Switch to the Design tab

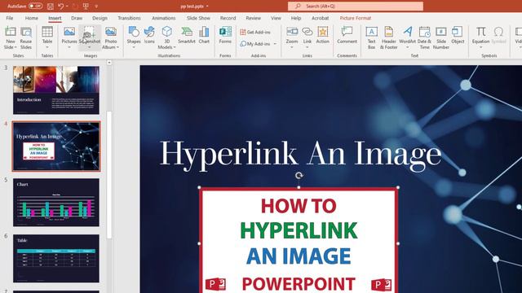[100, 18]
